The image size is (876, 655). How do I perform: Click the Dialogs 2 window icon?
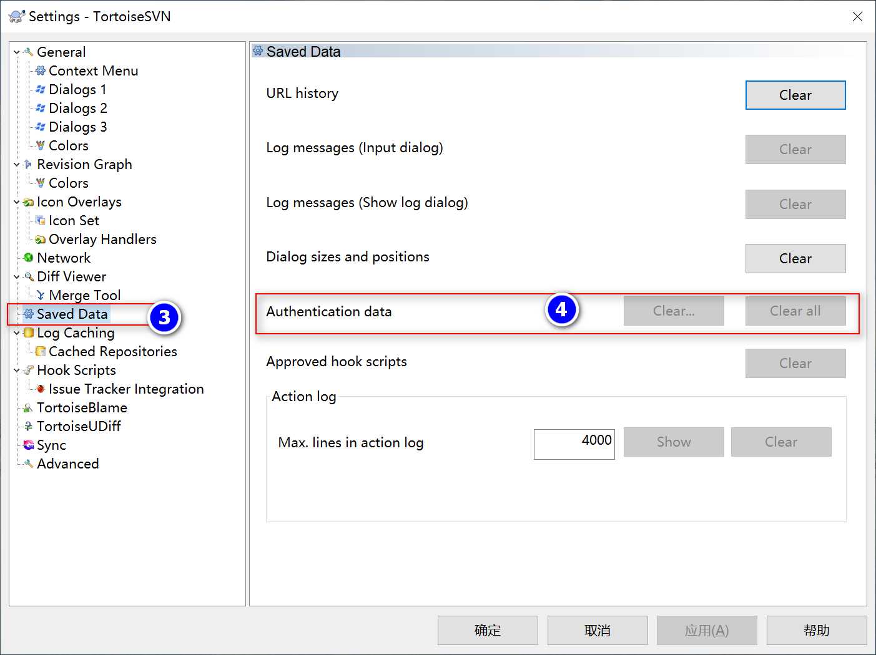pyautogui.click(x=41, y=108)
